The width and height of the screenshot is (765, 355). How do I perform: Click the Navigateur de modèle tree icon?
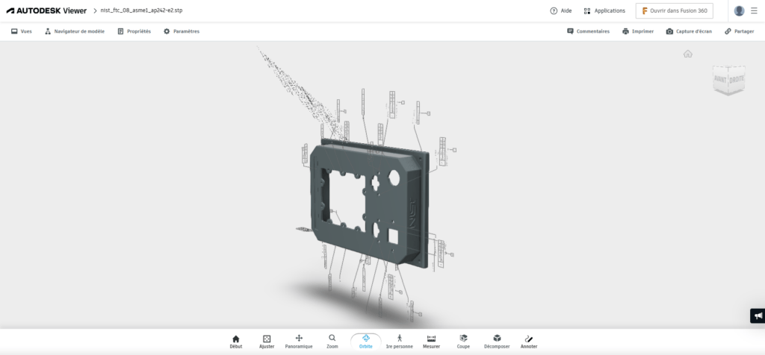(x=48, y=31)
